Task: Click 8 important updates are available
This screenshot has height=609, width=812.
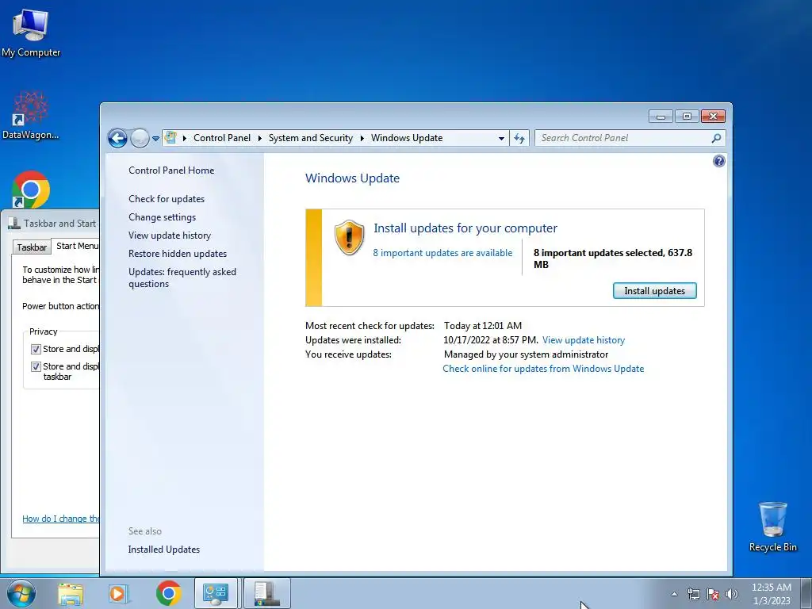Action: point(442,253)
